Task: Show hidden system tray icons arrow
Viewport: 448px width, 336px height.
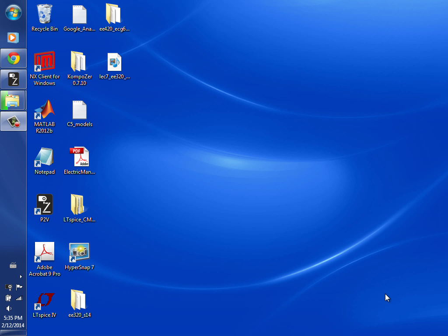Action: tap(21, 276)
